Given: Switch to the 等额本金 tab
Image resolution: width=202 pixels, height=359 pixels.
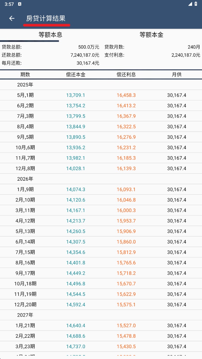Looking at the screenshot, I should point(151,35).
